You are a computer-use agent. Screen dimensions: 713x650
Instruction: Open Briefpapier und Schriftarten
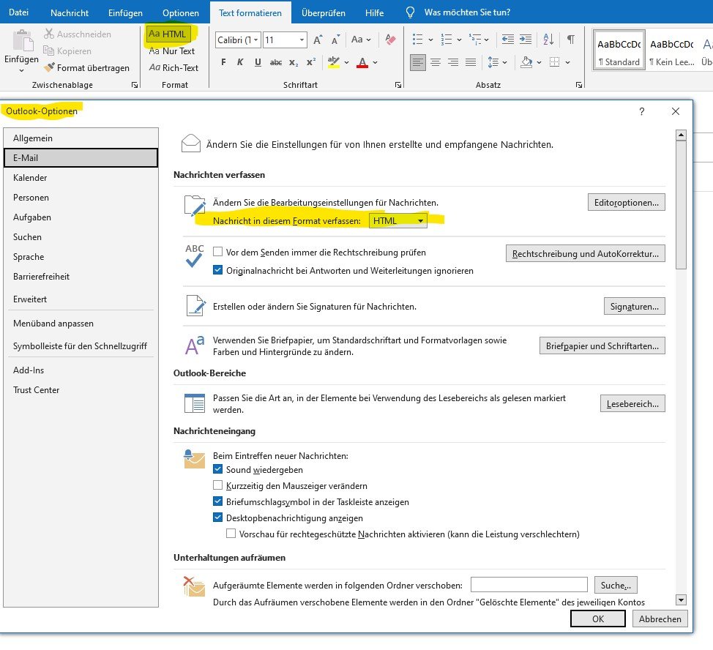click(x=602, y=345)
